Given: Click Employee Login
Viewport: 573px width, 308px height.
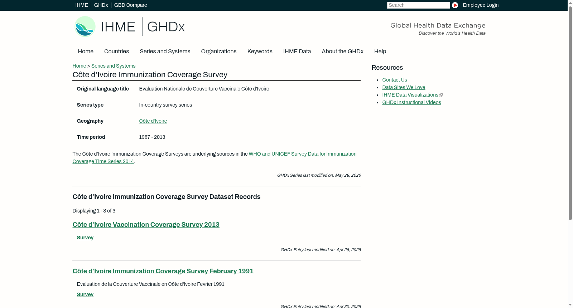Looking at the screenshot, I should pyautogui.click(x=481, y=5).
